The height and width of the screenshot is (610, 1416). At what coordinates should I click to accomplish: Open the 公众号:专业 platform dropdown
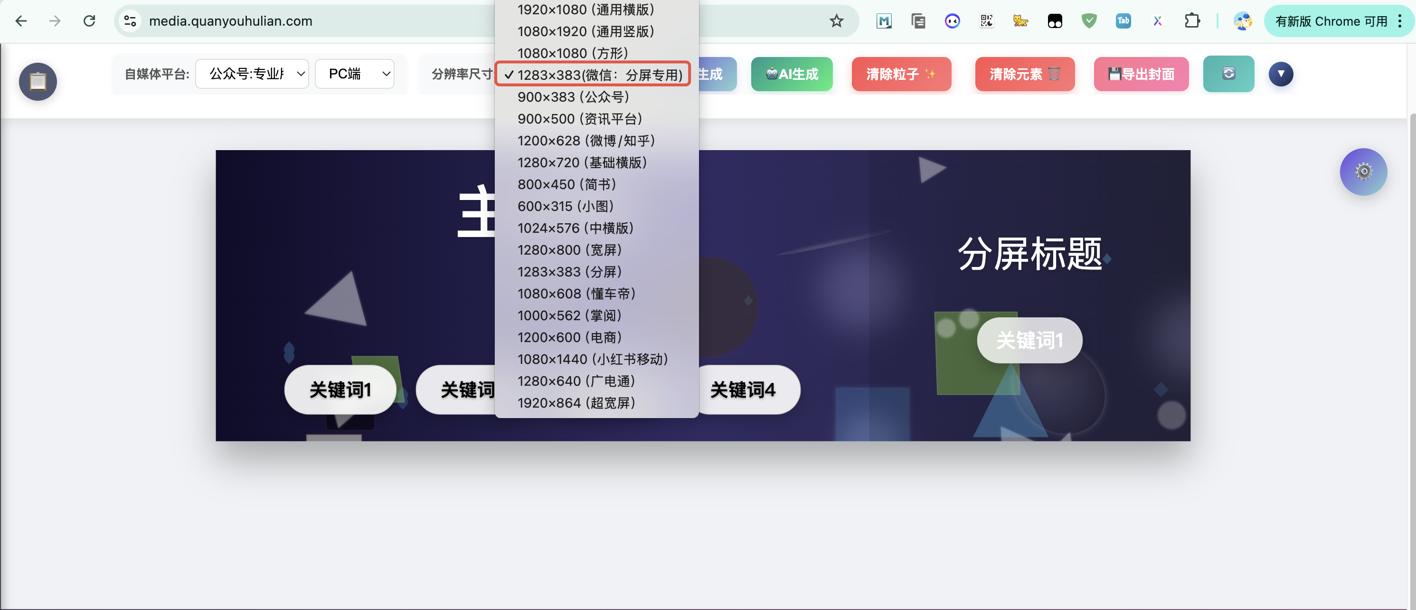252,74
